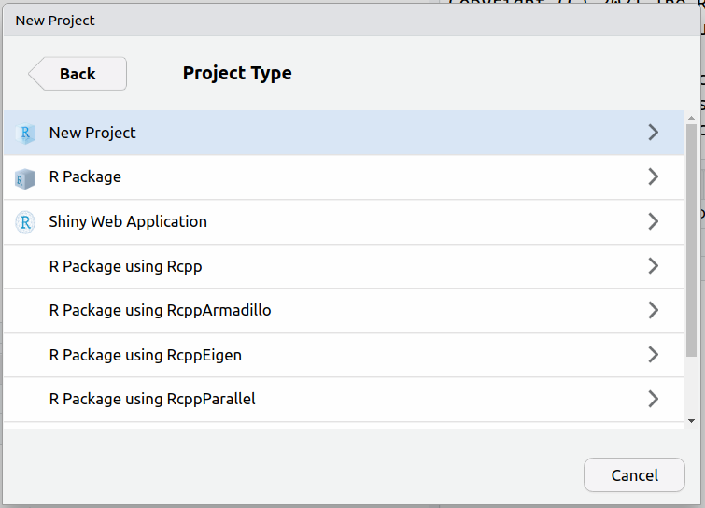Click the RcppEigen row chevron
This screenshot has width=705, height=508.
[x=653, y=355]
